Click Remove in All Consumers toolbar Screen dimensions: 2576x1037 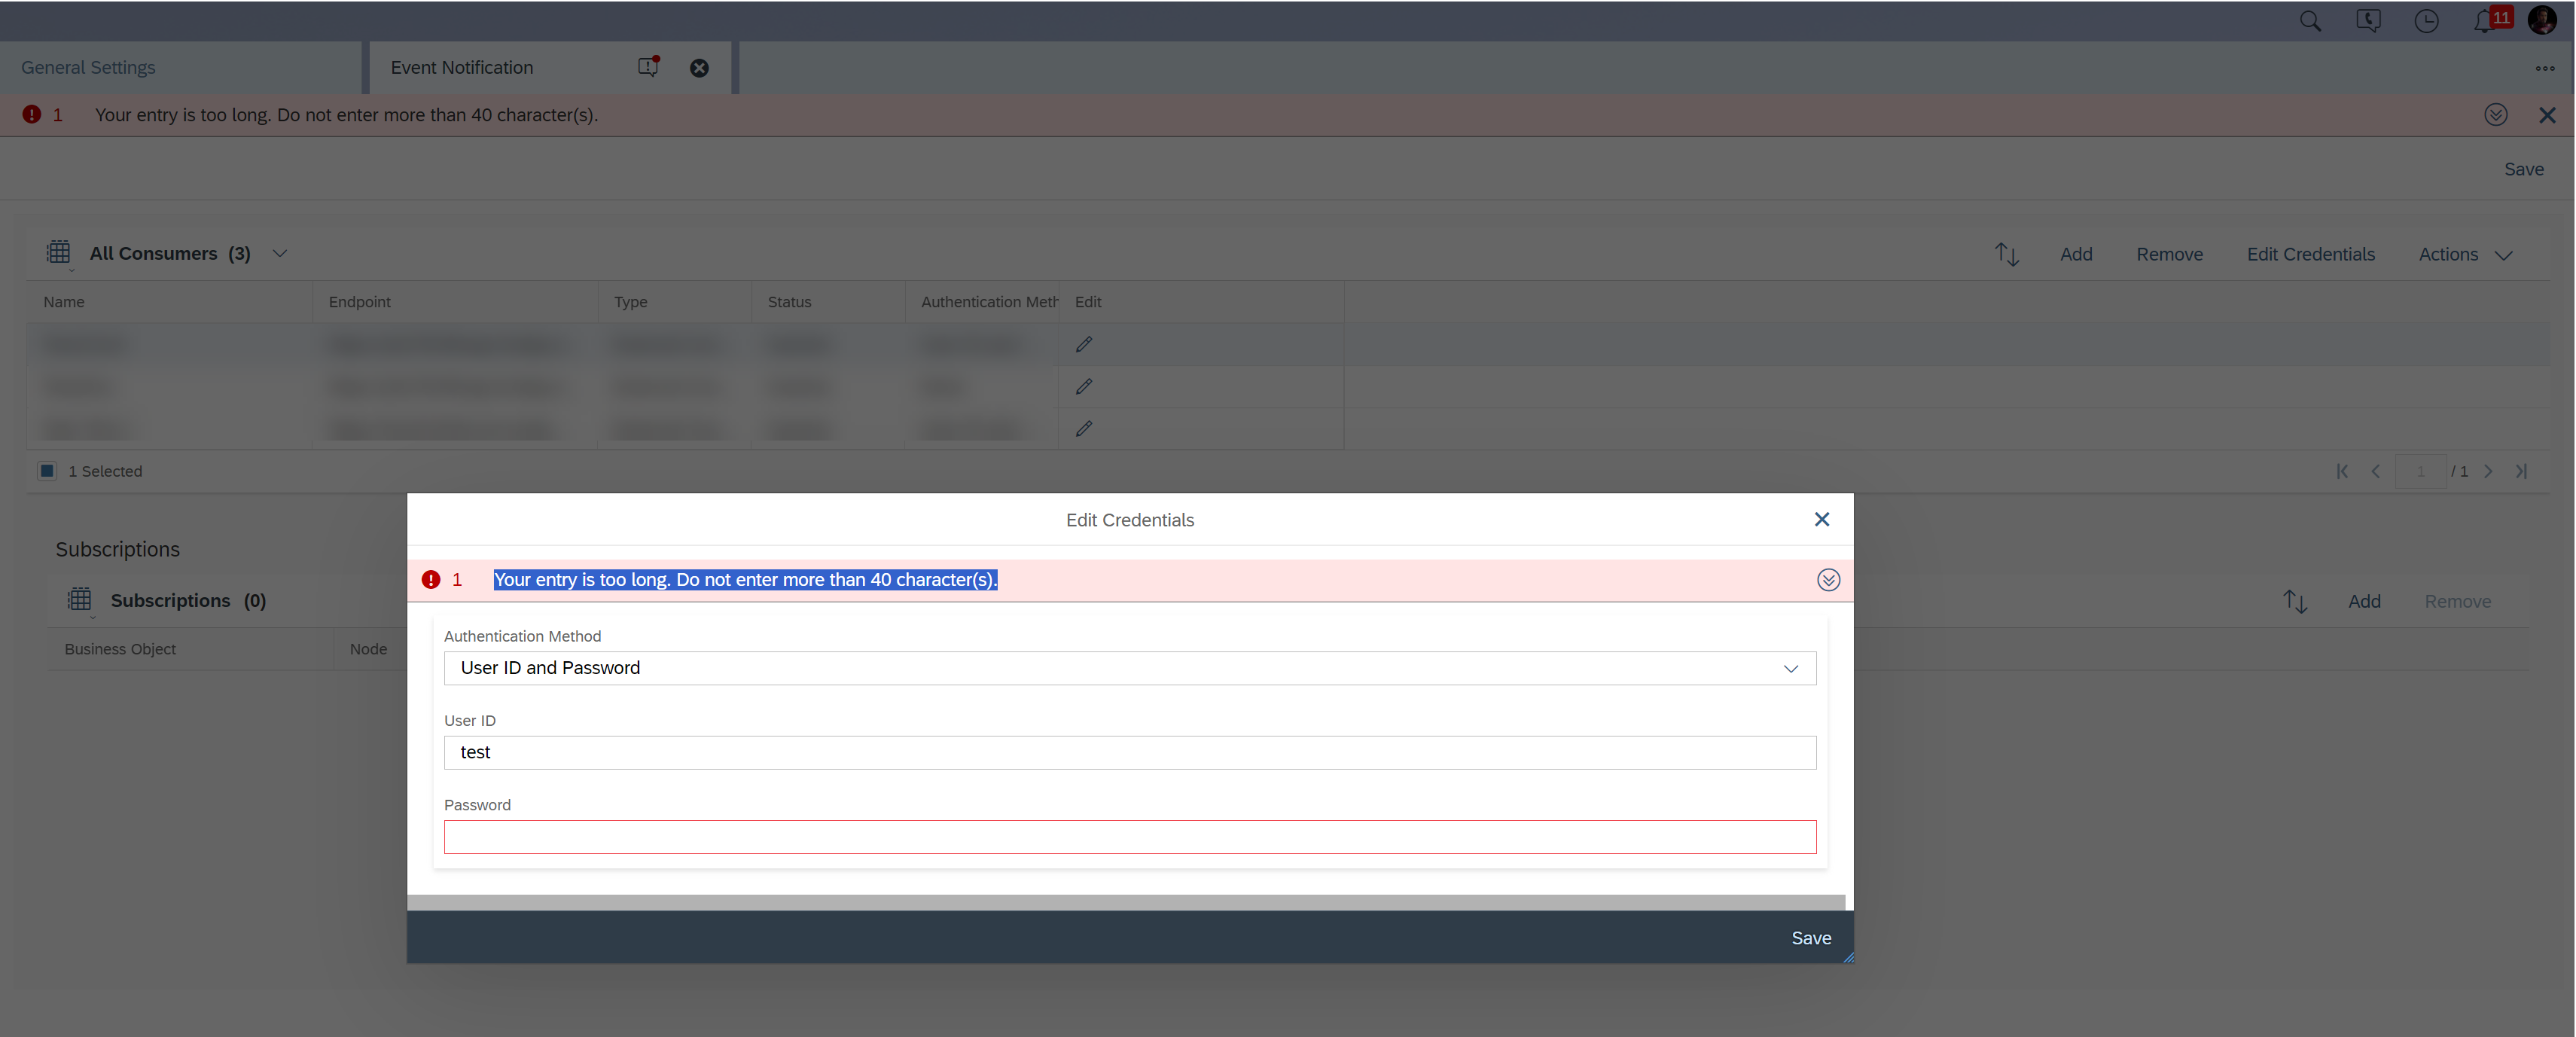2169,255
